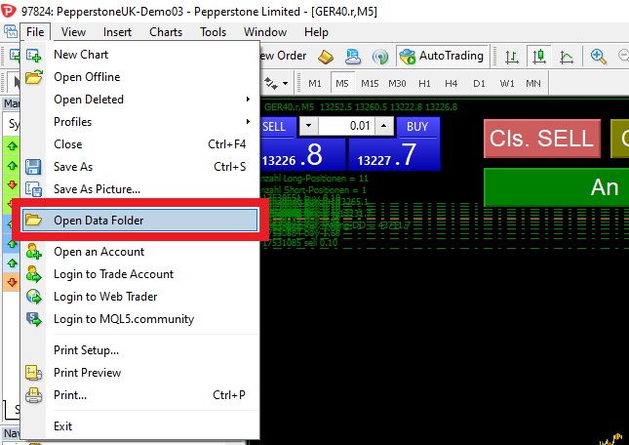This screenshot has width=629, height=445.
Task: Select the MN timeframe
Action: click(533, 83)
